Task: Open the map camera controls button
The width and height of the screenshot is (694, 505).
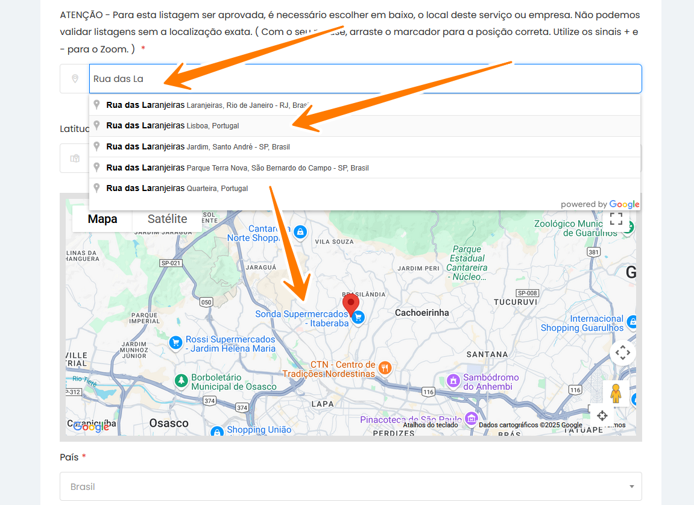Action: (623, 353)
